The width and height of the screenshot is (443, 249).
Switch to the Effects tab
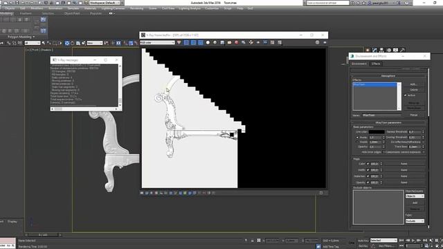point(376,64)
